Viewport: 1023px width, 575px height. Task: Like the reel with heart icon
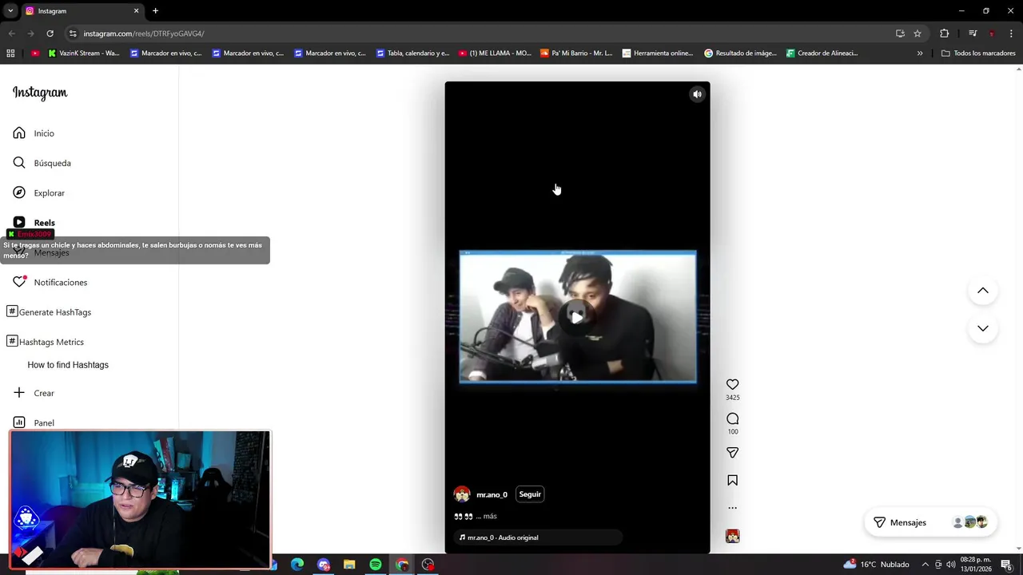tap(732, 384)
